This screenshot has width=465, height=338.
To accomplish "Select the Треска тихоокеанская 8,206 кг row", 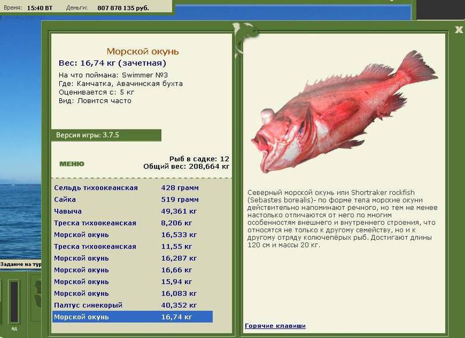I will click(x=133, y=223).
